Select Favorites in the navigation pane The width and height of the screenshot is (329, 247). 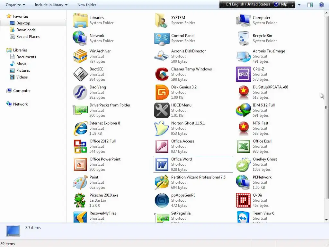pos(21,16)
